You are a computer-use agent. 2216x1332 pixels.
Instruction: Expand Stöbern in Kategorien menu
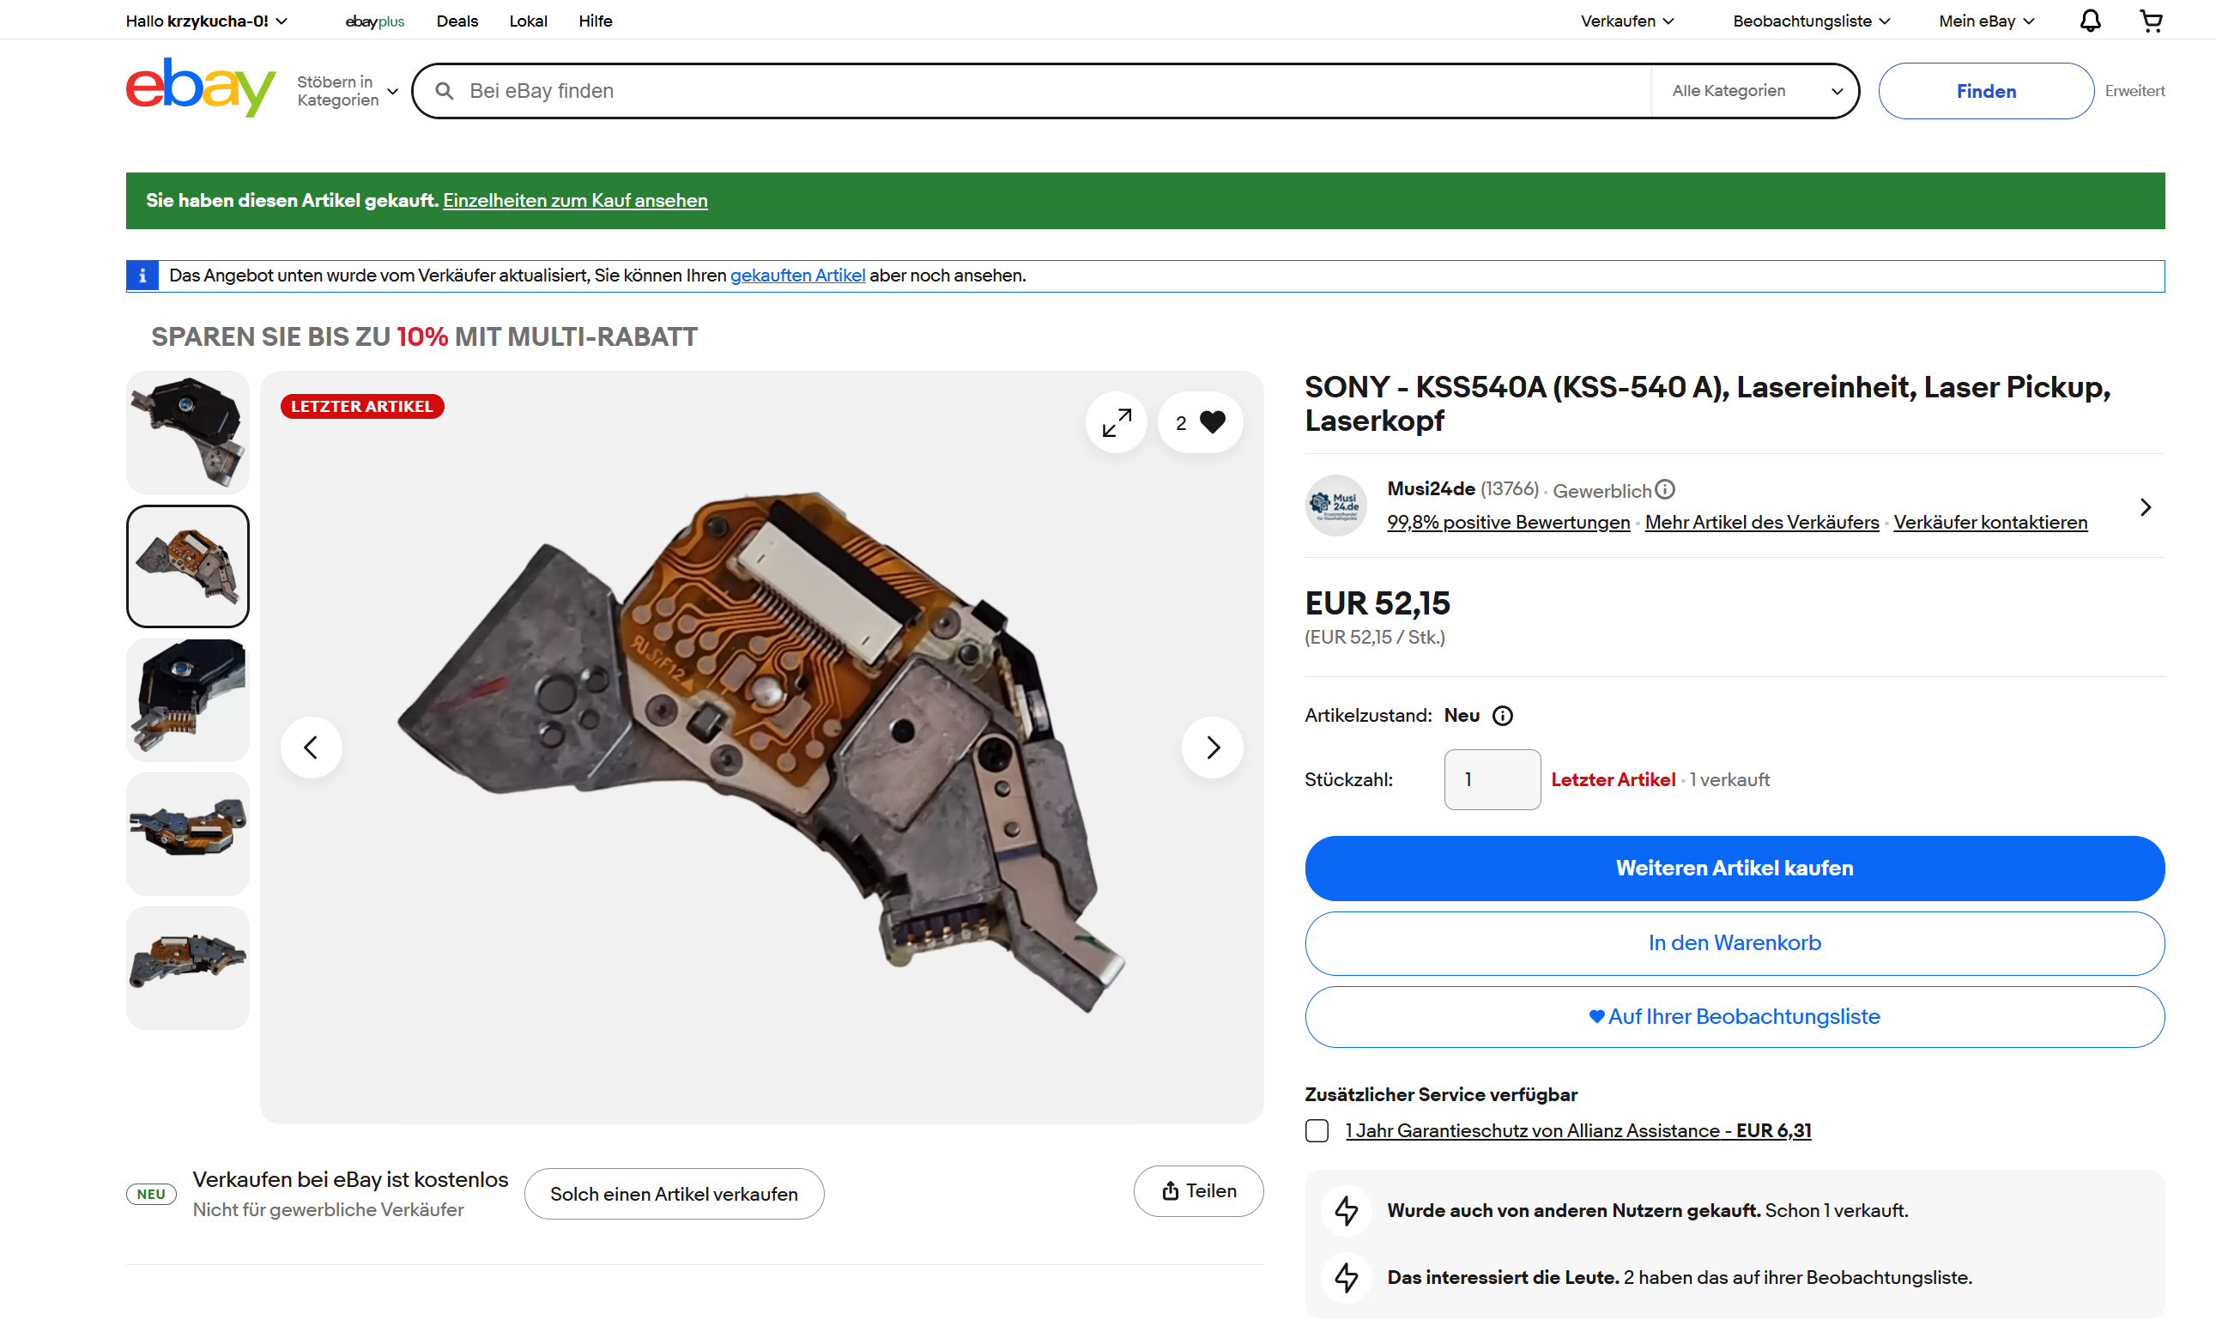click(x=348, y=91)
